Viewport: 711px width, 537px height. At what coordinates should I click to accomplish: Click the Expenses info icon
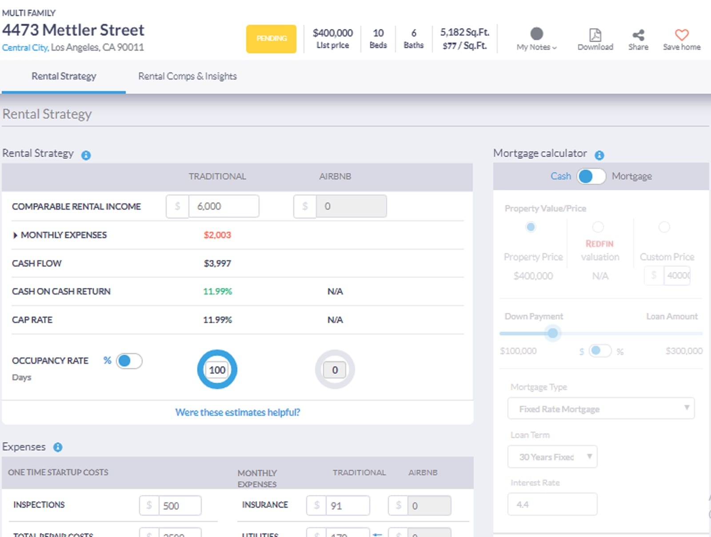pos(57,447)
